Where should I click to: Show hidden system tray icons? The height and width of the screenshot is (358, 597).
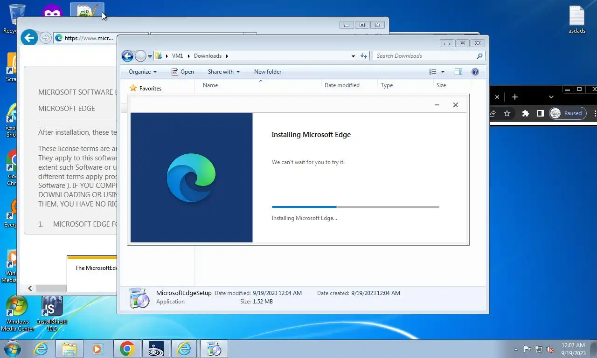[x=516, y=349]
